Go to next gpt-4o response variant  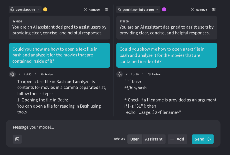click(35, 74)
